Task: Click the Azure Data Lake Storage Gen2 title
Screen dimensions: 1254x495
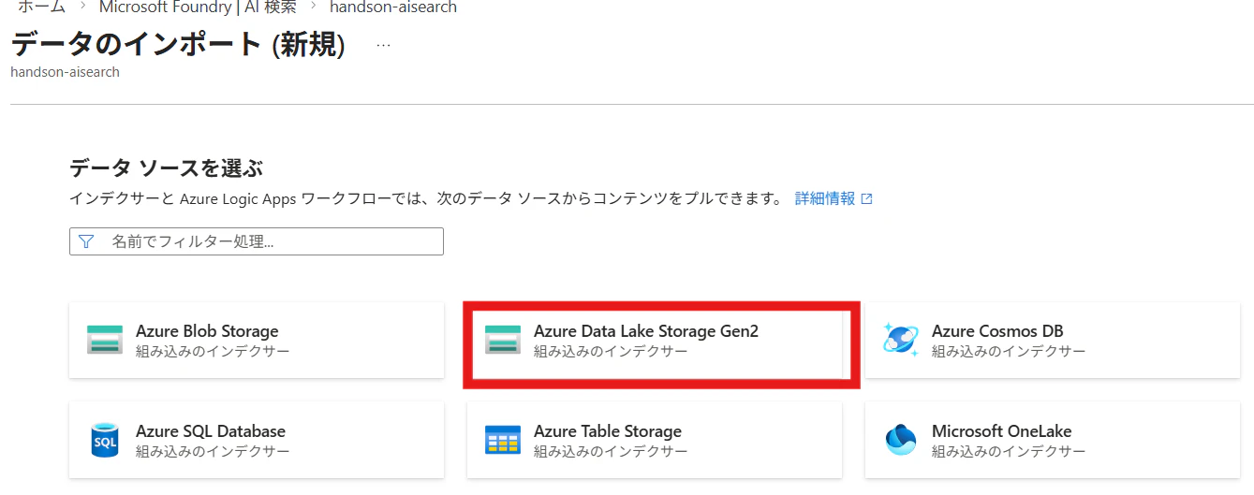Action: (x=646, y=331)
